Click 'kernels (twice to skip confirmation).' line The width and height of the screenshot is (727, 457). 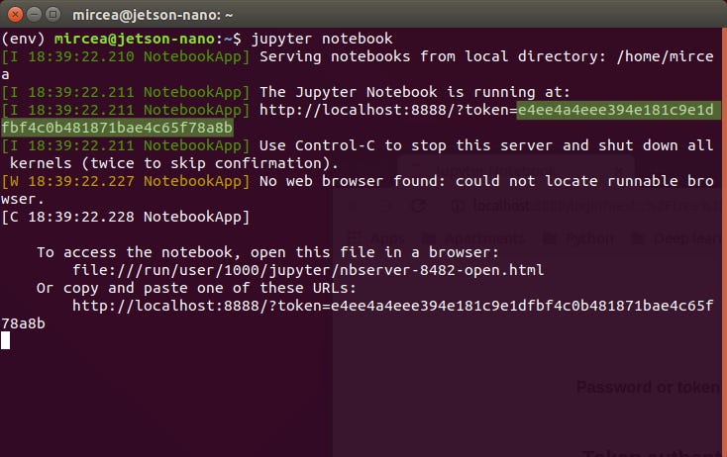(174, 163)
